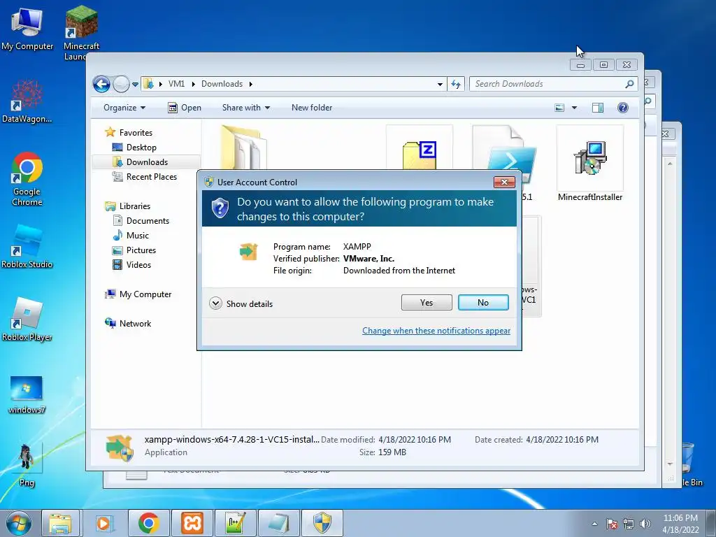Open Windows Media Player from taskbar

coord(104,523)
